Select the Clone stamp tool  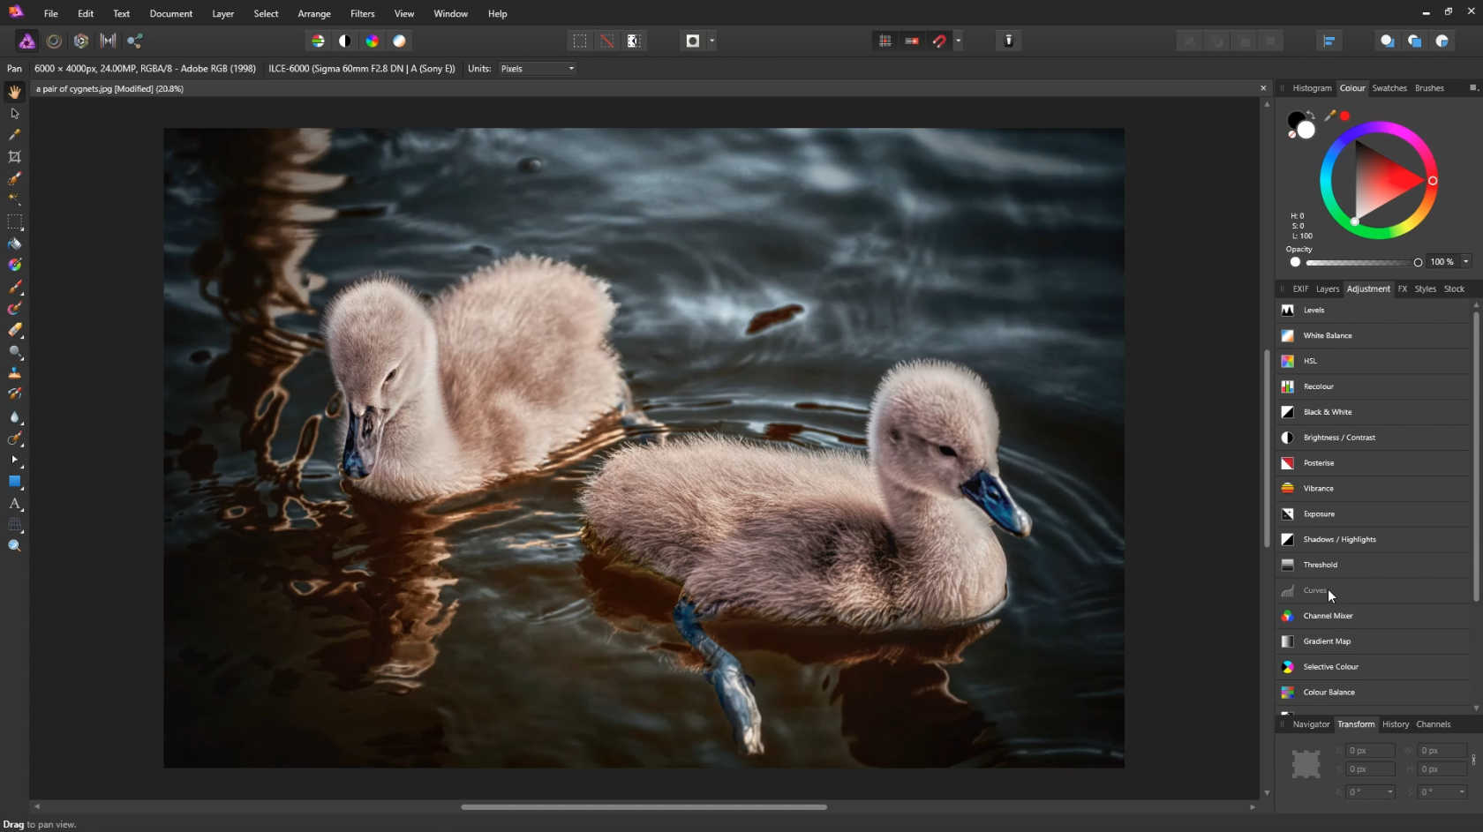(x=14, y=373)
